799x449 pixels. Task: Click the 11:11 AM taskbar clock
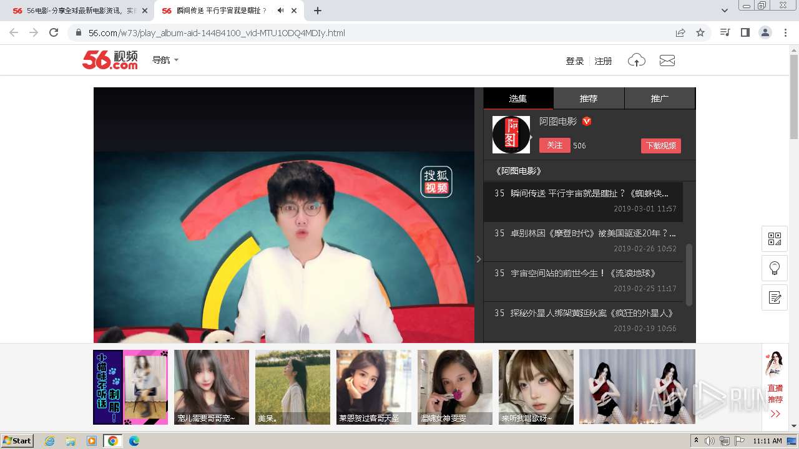pyautogui.click(x=767, y=441)
